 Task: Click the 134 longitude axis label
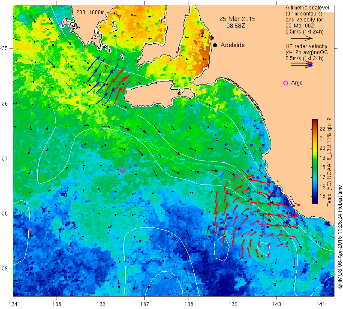13,304
